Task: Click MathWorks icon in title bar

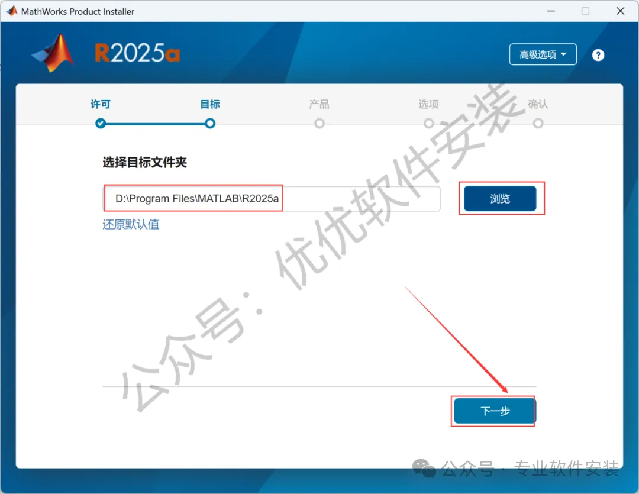Action: coord(12,11)
